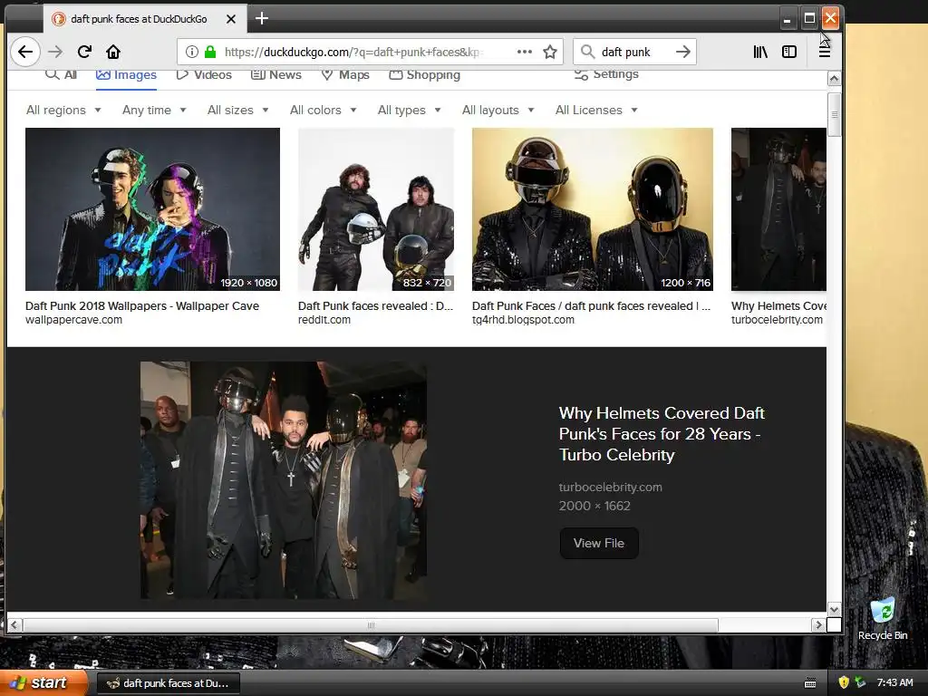Viewport: 928px width, 696px height.
Task: Switch to the Shopping tab
Action: click(424, 75)
